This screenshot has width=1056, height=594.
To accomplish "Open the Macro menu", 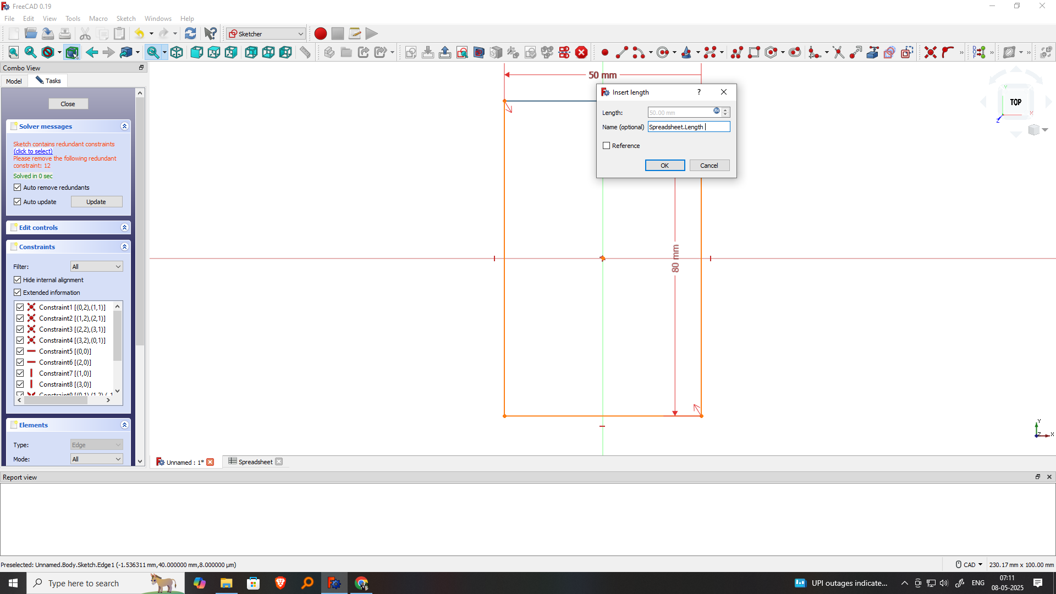I will 98,18.
